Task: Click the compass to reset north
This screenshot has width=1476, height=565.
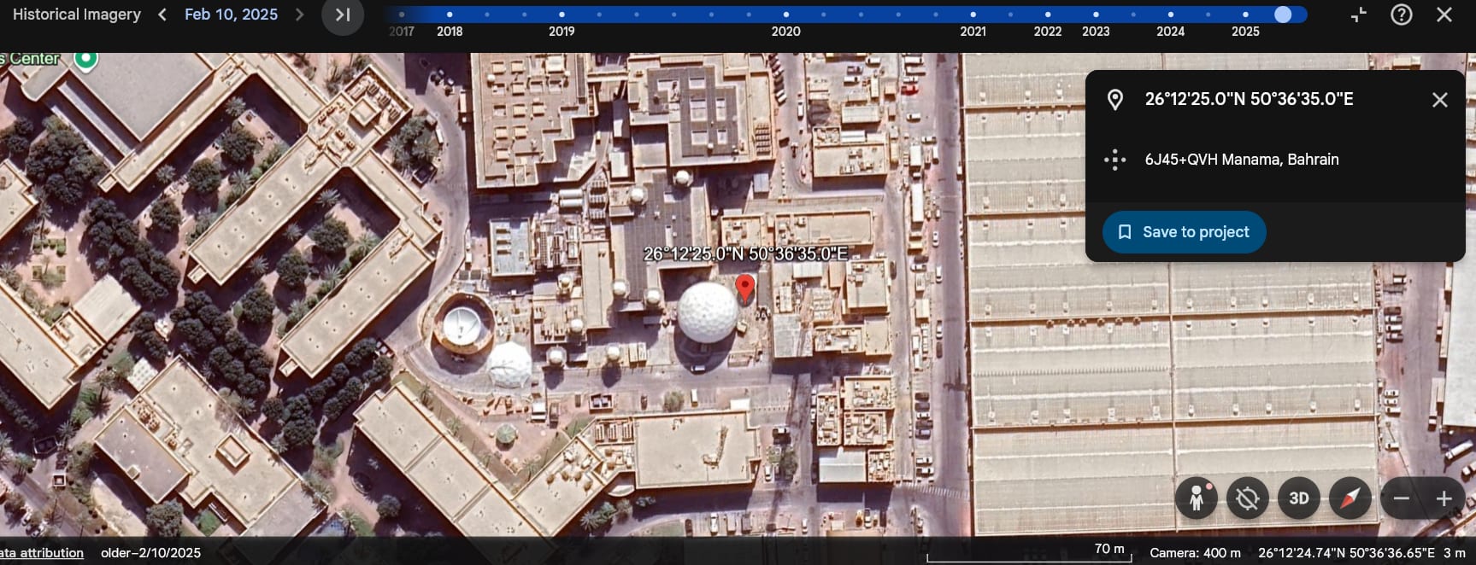Action: point(1350,498)
